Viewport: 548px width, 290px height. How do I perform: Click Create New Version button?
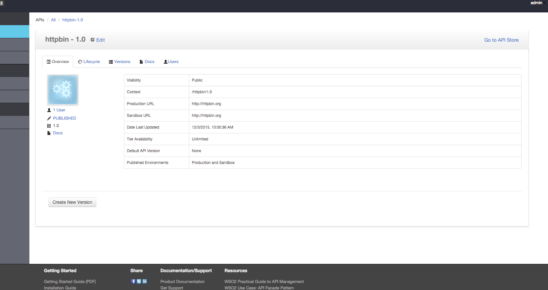[72, 202]
